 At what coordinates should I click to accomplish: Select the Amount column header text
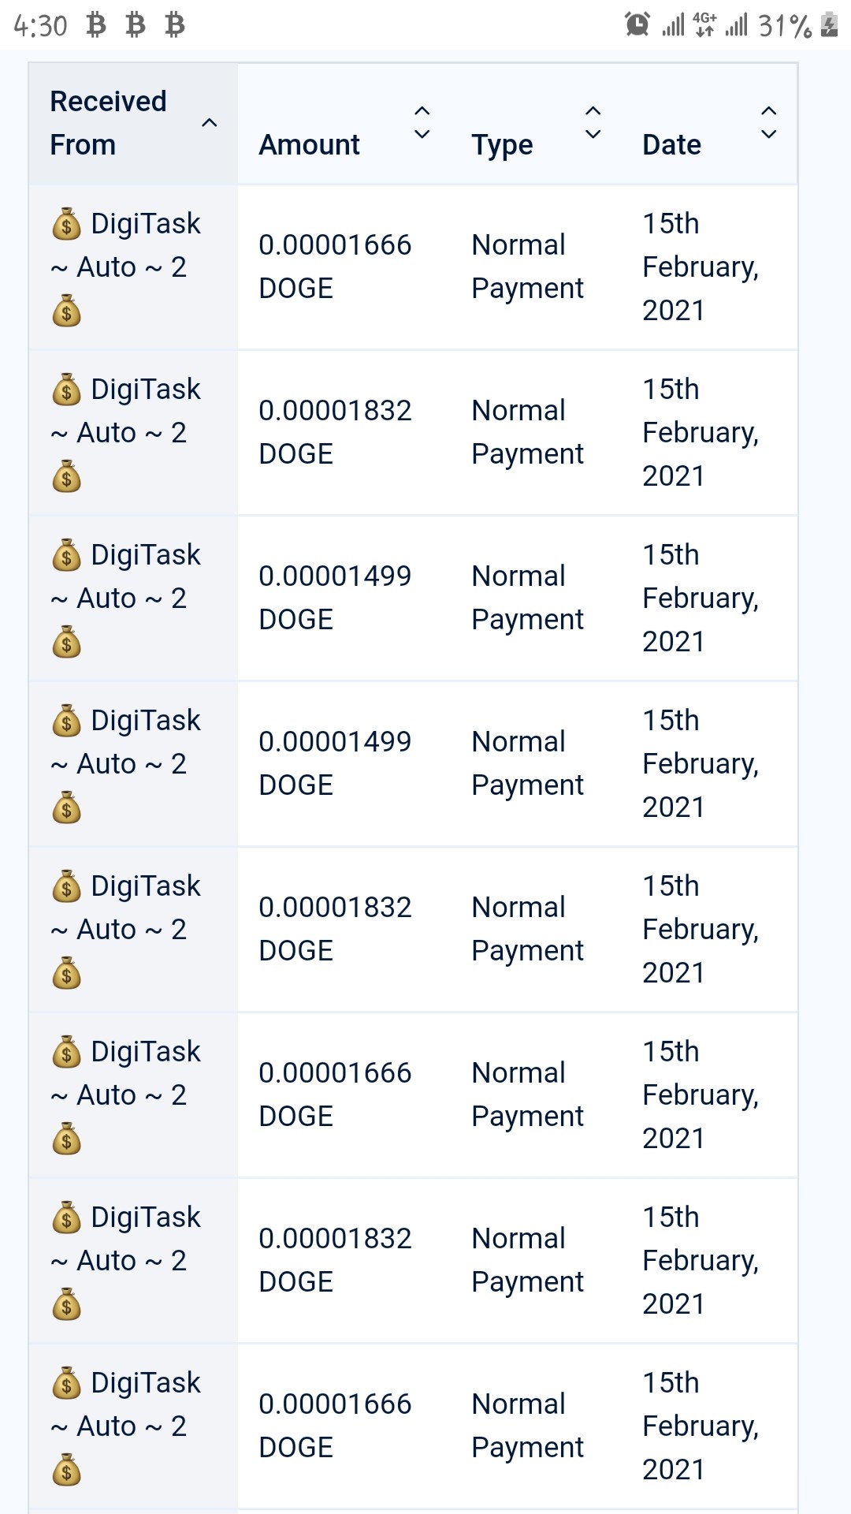pyautogui.click(x=309, y=145)
